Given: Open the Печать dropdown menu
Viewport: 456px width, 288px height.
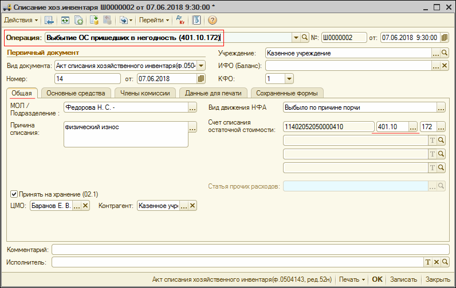Looking at the screenshot, I should click(352, 279).
